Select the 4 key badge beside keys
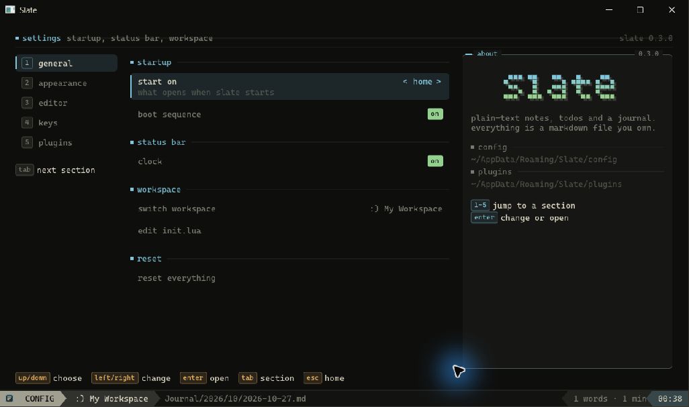 click(x=27, y=122)
